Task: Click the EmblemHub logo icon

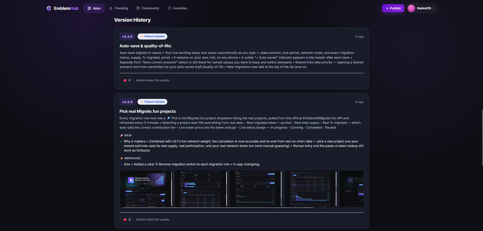Action: [x=49, y=8]
